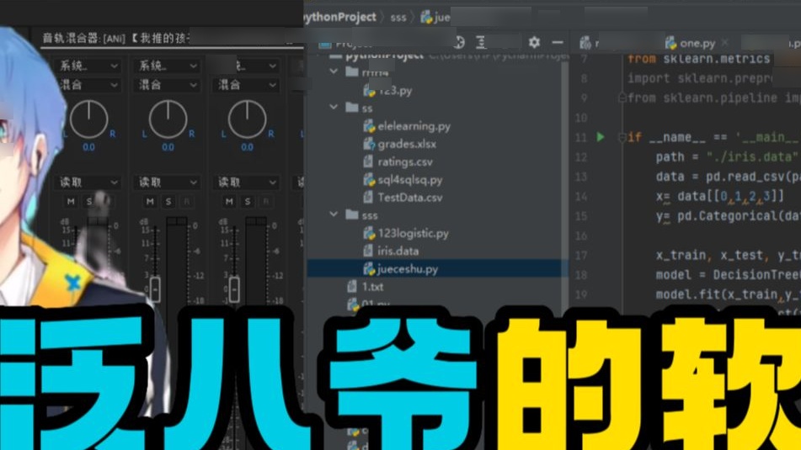
Task: Click the 123logistic.py file icon
Action: [x=369, y=233]
